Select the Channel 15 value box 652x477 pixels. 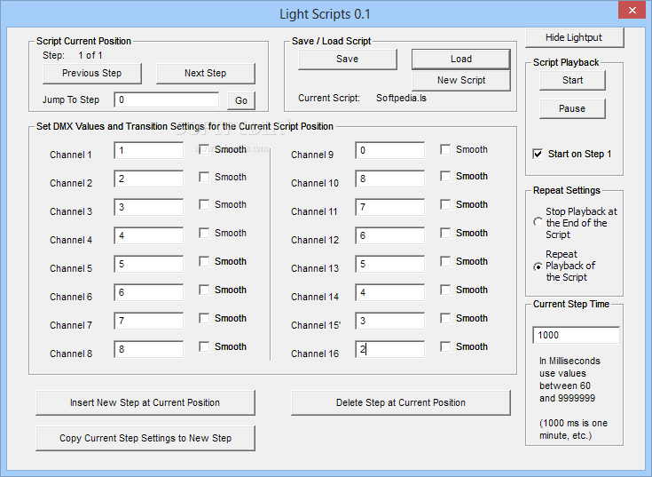coord(390,321)
